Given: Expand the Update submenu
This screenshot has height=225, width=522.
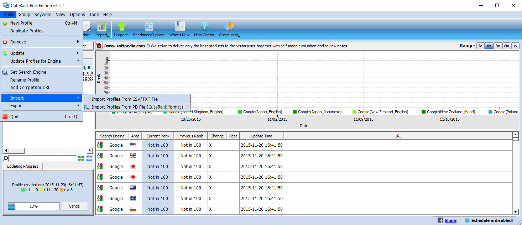Looking at the screenshot, I should [42, 53].
